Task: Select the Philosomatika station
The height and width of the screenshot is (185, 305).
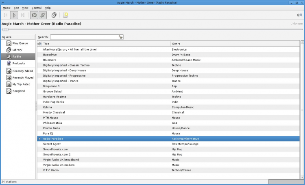Action: pyautogui.click(x=52, y=123)
